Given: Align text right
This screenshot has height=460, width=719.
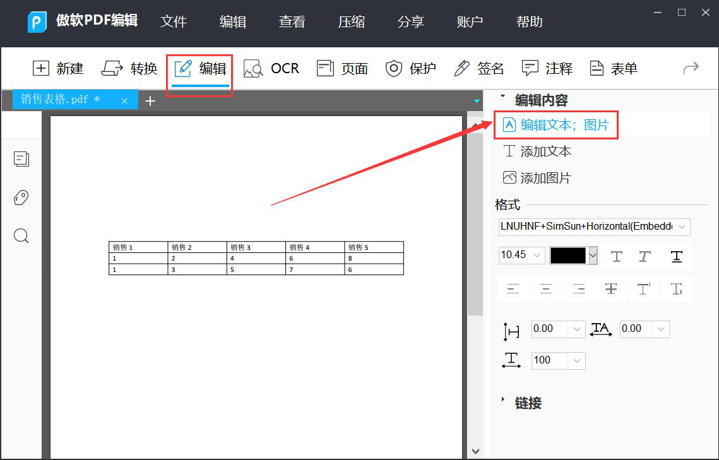Looking at the screenshot, I should [579, 288].
